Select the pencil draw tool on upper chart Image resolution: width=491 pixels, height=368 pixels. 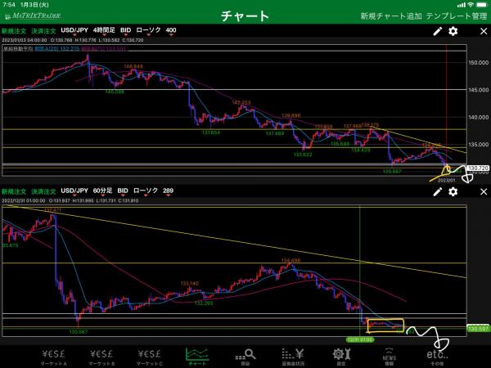click(438, 31)
